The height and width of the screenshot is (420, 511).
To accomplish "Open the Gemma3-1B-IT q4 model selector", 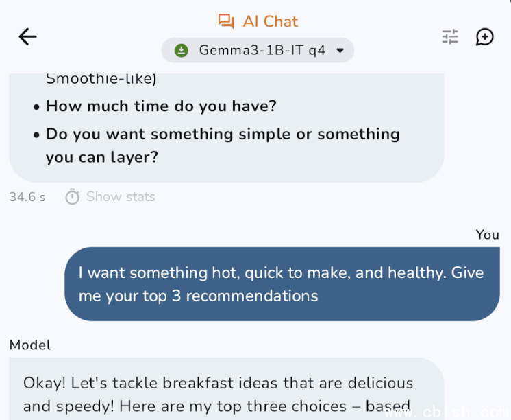I will click(258, 50).
